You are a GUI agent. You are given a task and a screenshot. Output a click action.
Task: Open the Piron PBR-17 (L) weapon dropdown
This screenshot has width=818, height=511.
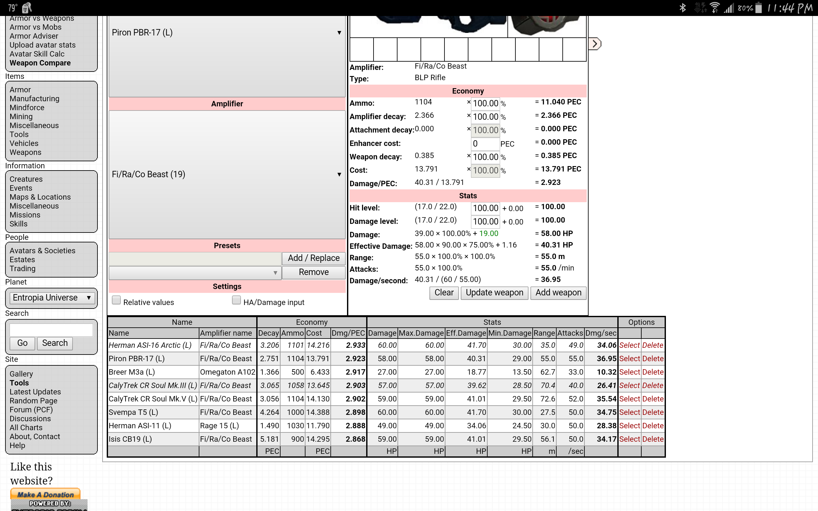[227, 33]
